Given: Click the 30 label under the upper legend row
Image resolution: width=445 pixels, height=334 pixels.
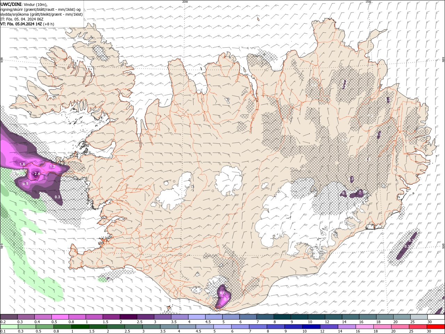Looking at the screenshot, I should point(429,322).
